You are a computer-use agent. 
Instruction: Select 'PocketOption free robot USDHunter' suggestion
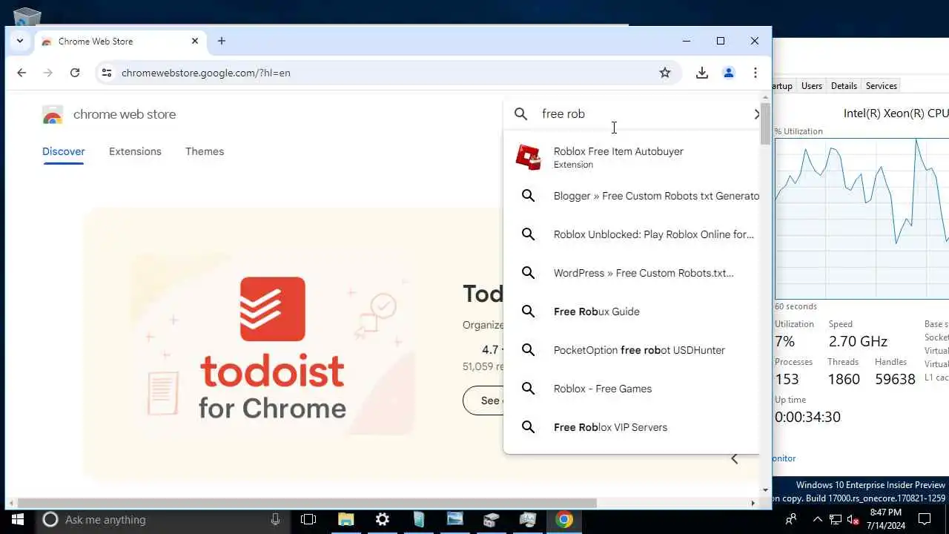pos(632,350)
